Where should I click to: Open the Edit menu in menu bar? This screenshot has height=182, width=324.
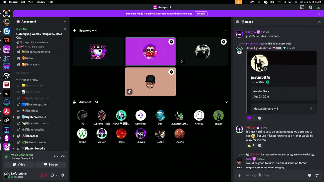(23, 2)
